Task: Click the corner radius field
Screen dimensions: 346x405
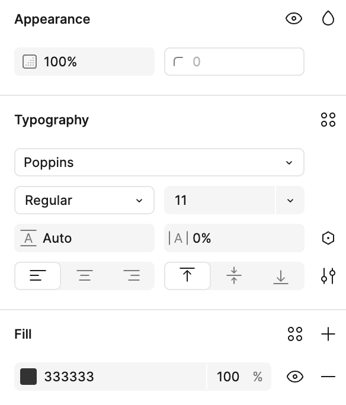Action: coord(234,62)
